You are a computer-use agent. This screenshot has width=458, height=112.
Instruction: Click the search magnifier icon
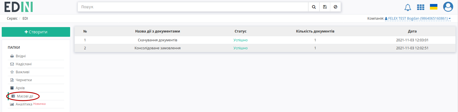point(314,7)
